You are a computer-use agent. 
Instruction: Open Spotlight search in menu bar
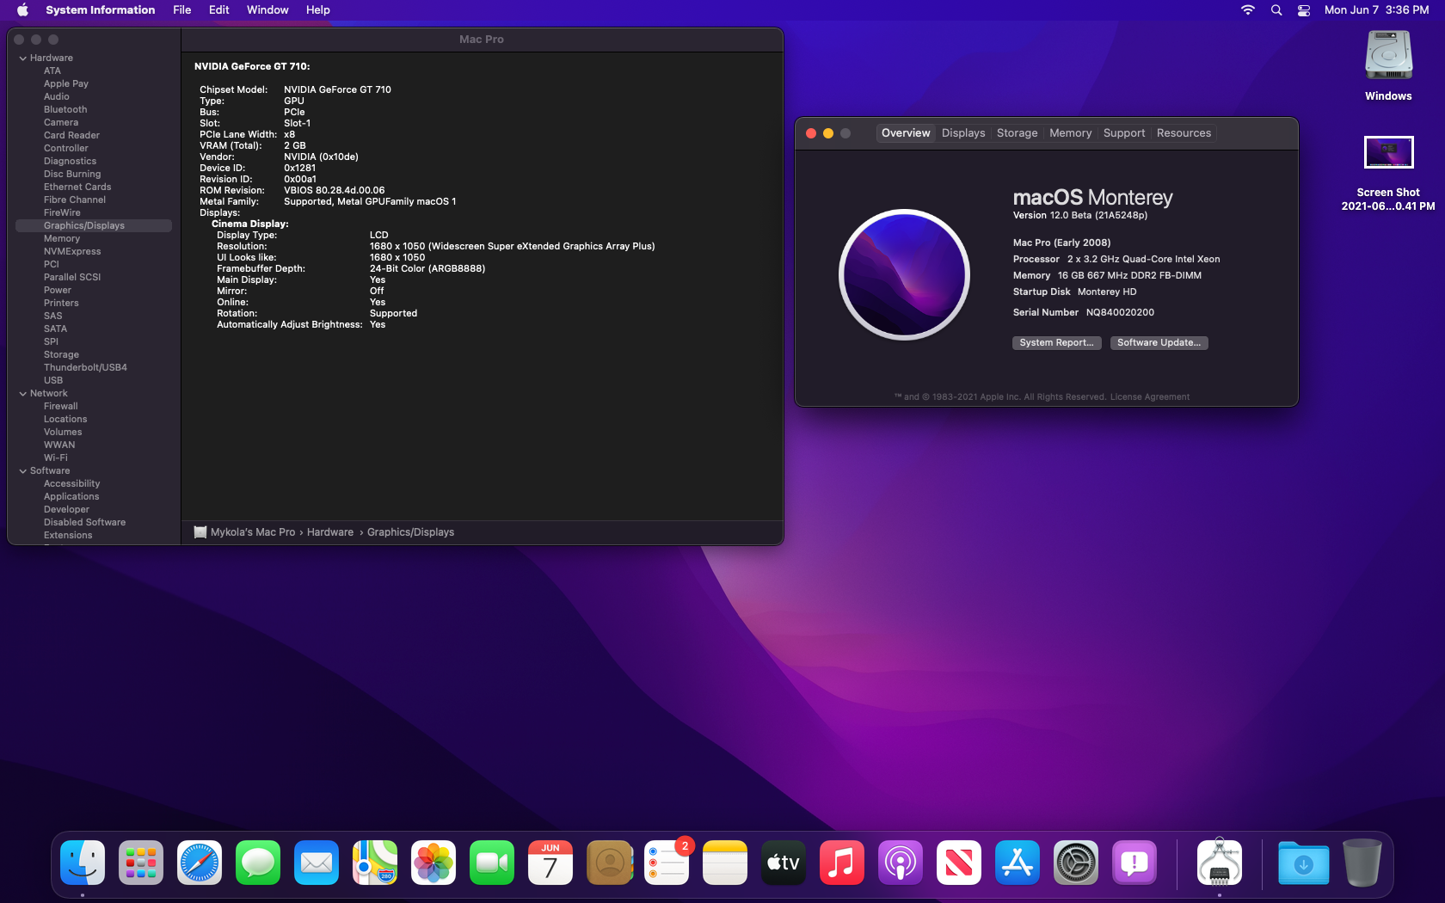(1276, 10)
